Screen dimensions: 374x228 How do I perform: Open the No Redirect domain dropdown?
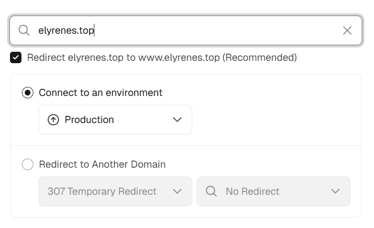[273, 191]
